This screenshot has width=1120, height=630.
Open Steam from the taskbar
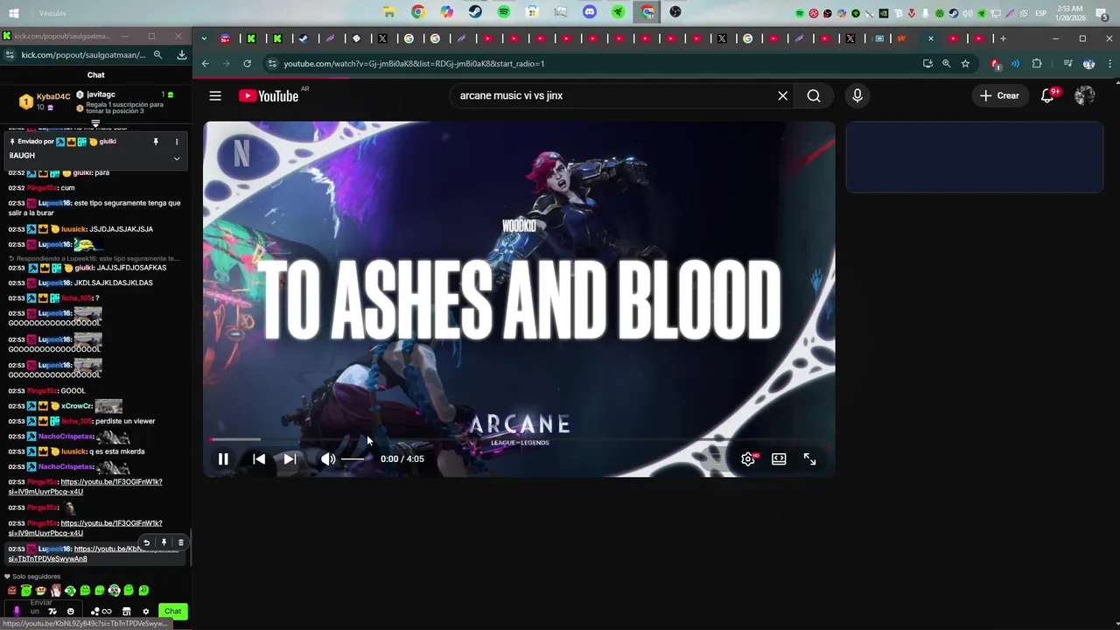[475, 12]
